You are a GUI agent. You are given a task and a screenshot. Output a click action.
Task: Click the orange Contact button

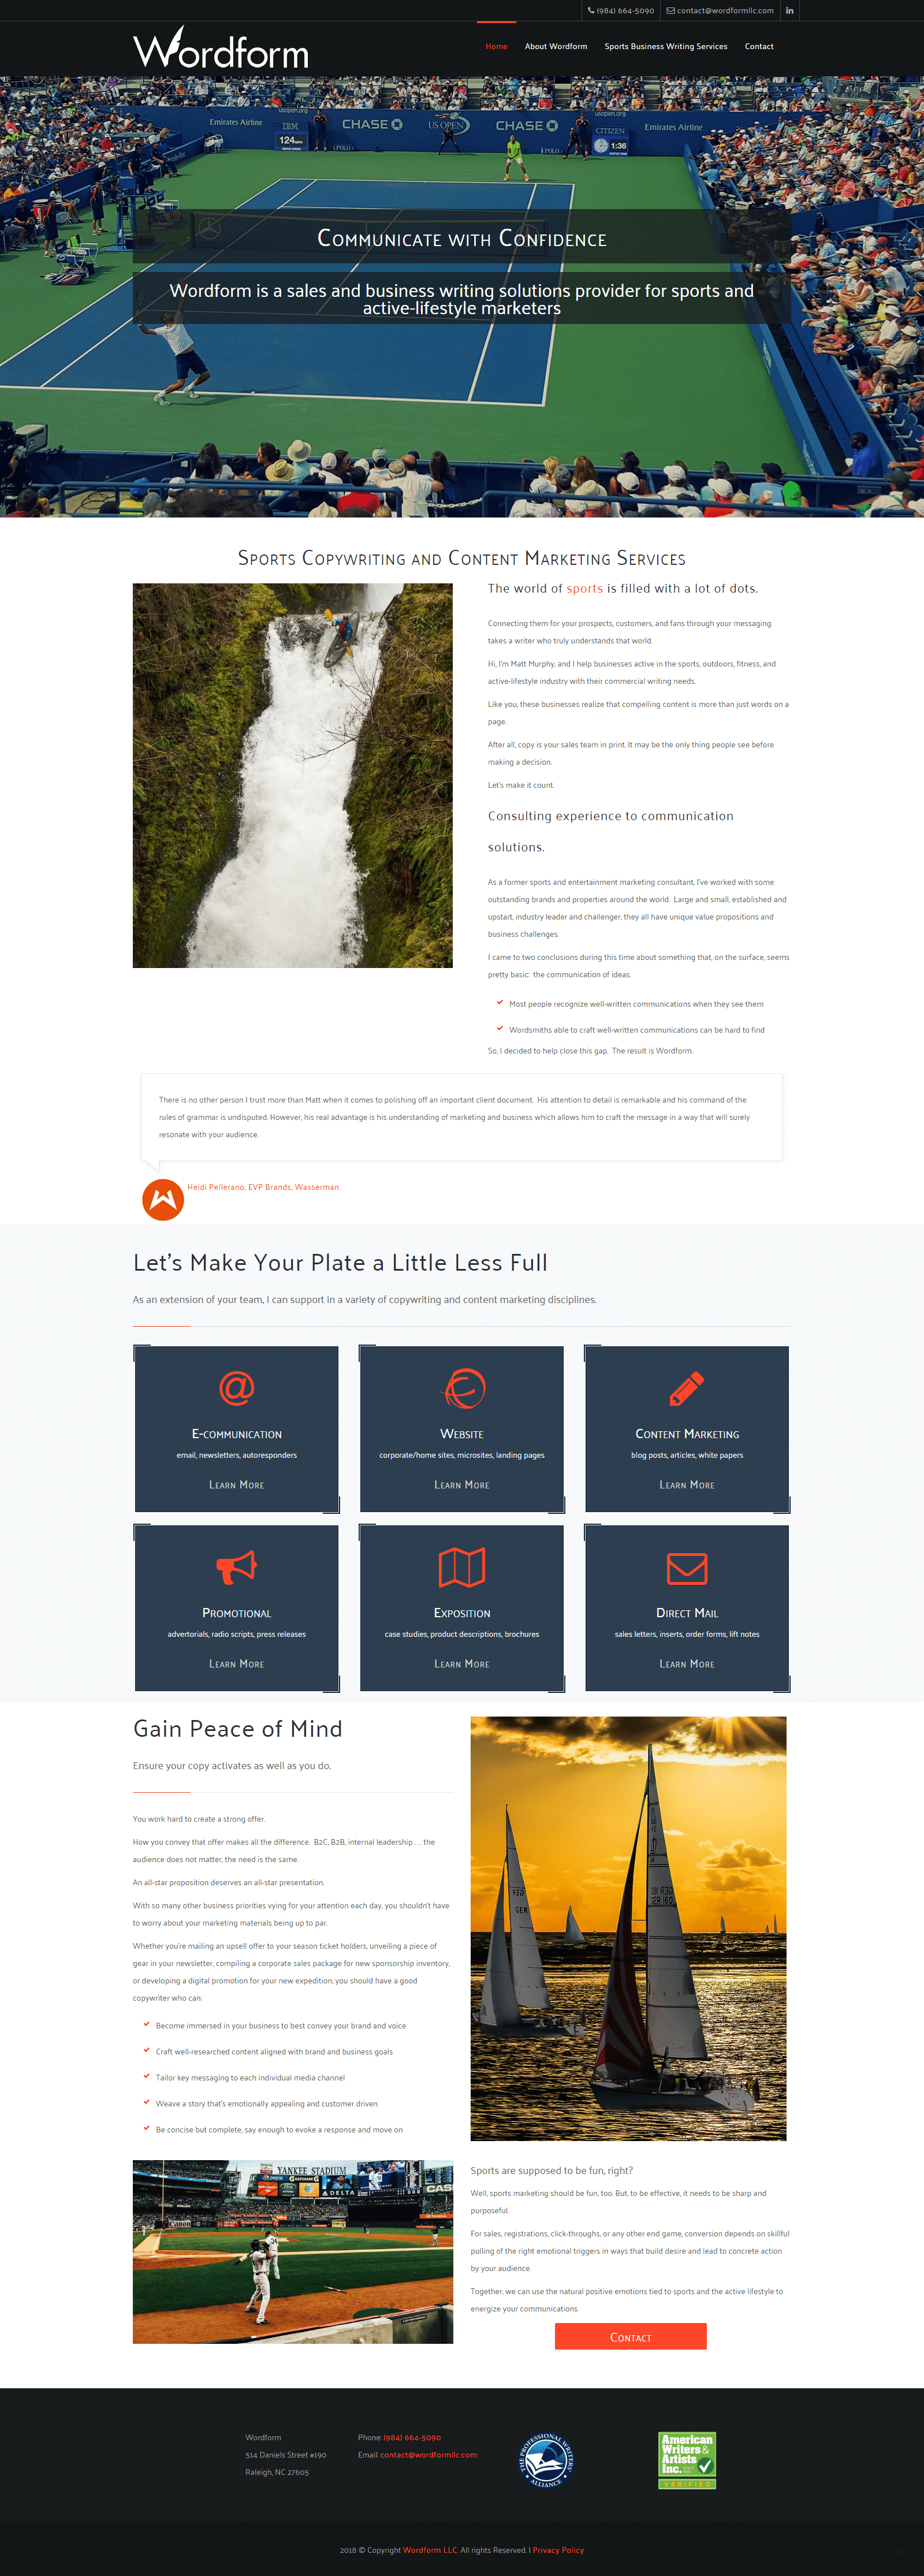point(631,2336)
